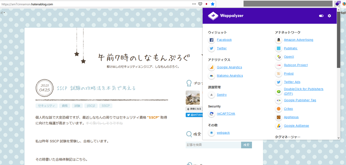Open the Google Analytics link
Screen dimensions: 346x165
point(230,67)
